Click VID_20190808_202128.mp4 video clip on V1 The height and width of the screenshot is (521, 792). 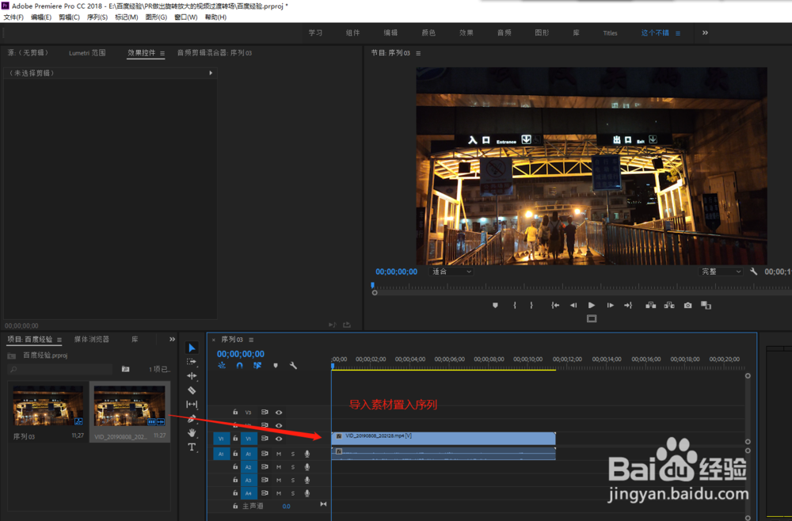coord(444,438)
